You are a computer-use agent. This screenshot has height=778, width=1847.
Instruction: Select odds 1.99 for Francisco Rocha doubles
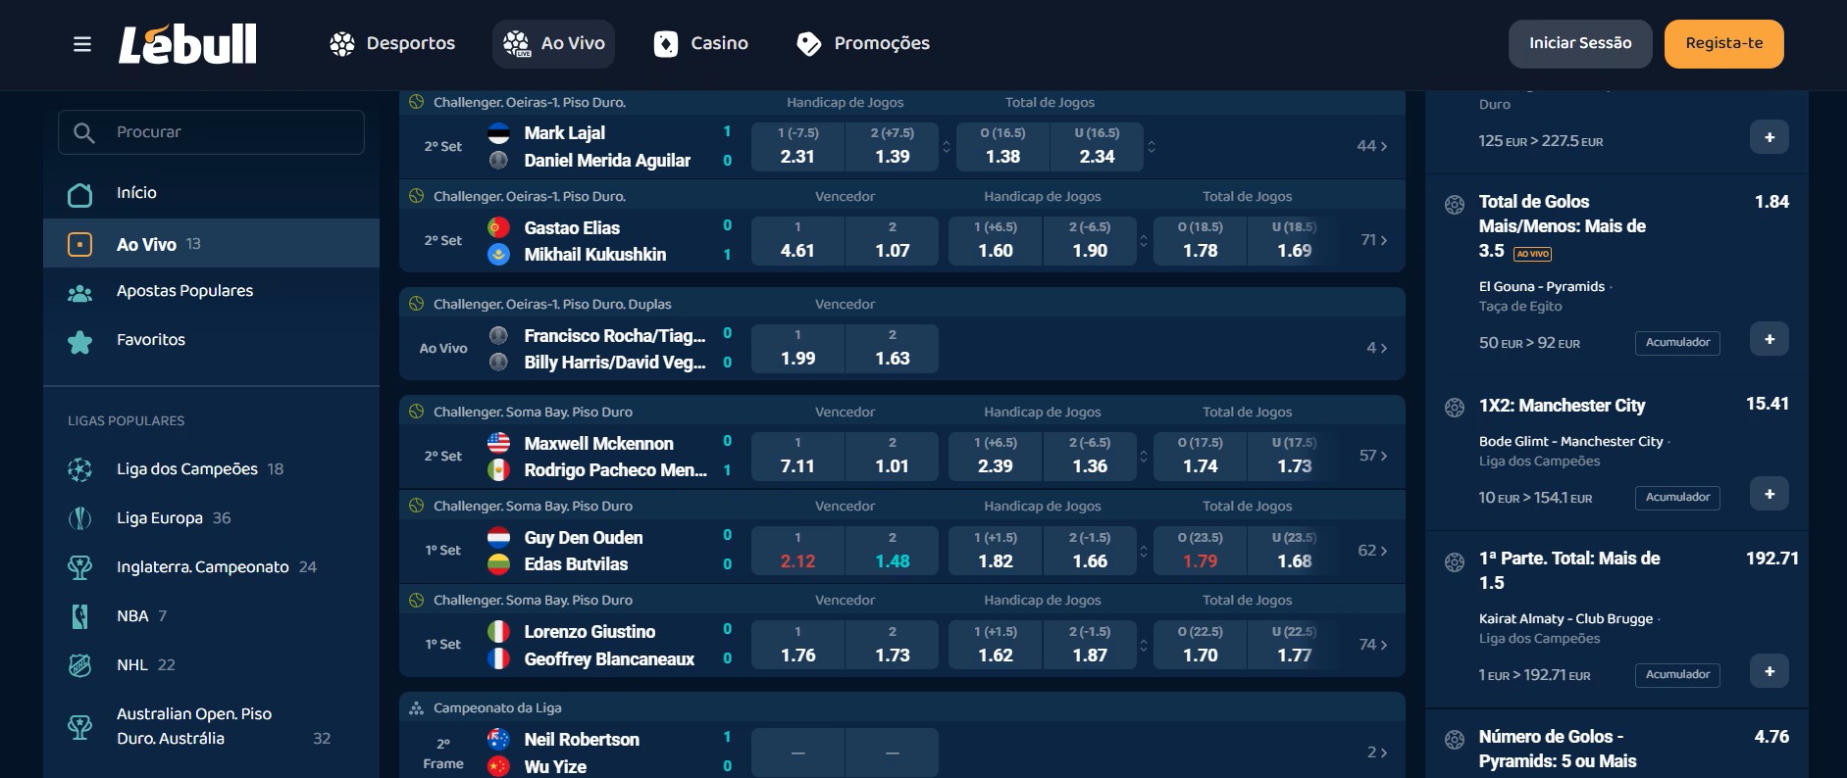[x=797, y=348]
